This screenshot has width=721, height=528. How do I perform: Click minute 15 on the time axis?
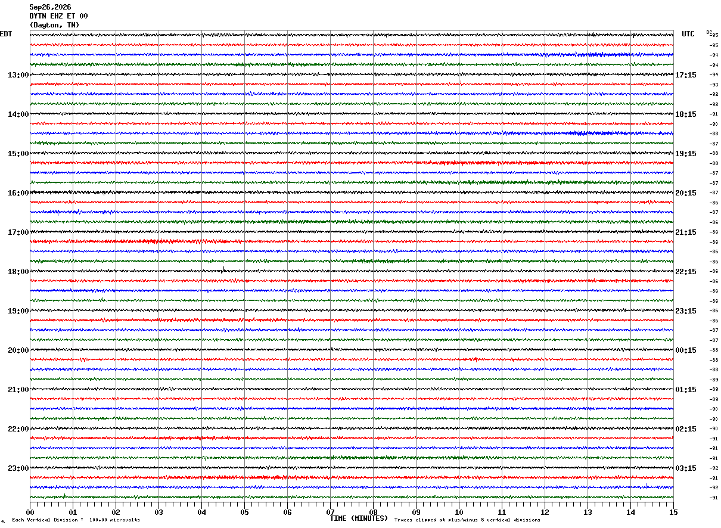click(x=673, y=512)
